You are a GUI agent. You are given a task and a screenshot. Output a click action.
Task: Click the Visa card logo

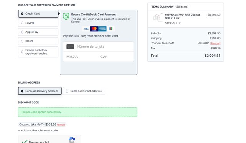coord(86,29)
